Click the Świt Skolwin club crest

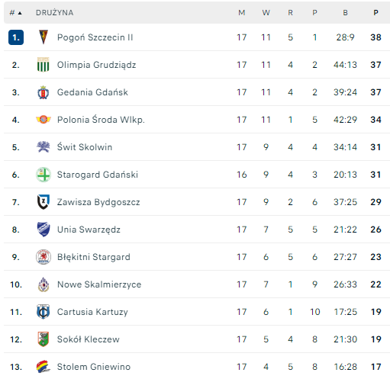tap(44, 146)
